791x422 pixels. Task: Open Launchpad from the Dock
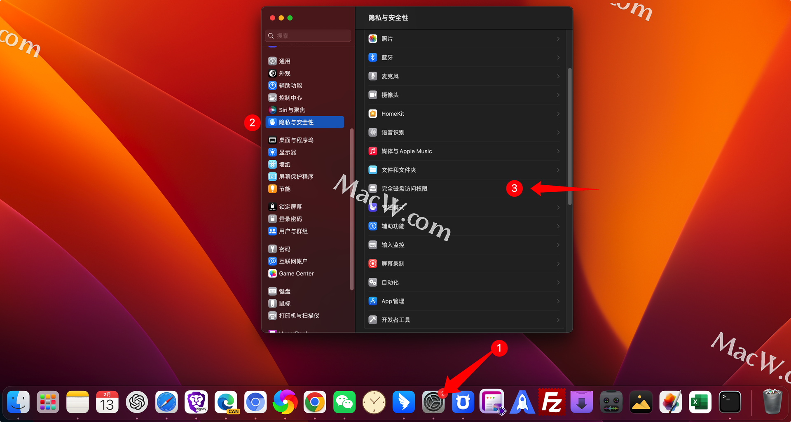[48, 402]
